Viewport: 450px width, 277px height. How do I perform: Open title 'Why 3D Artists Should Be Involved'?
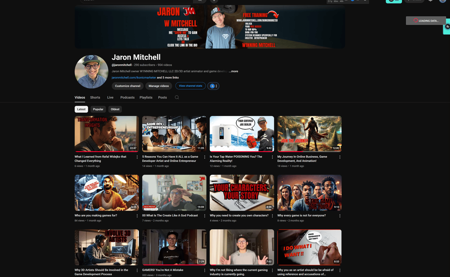tap(101, 272)
